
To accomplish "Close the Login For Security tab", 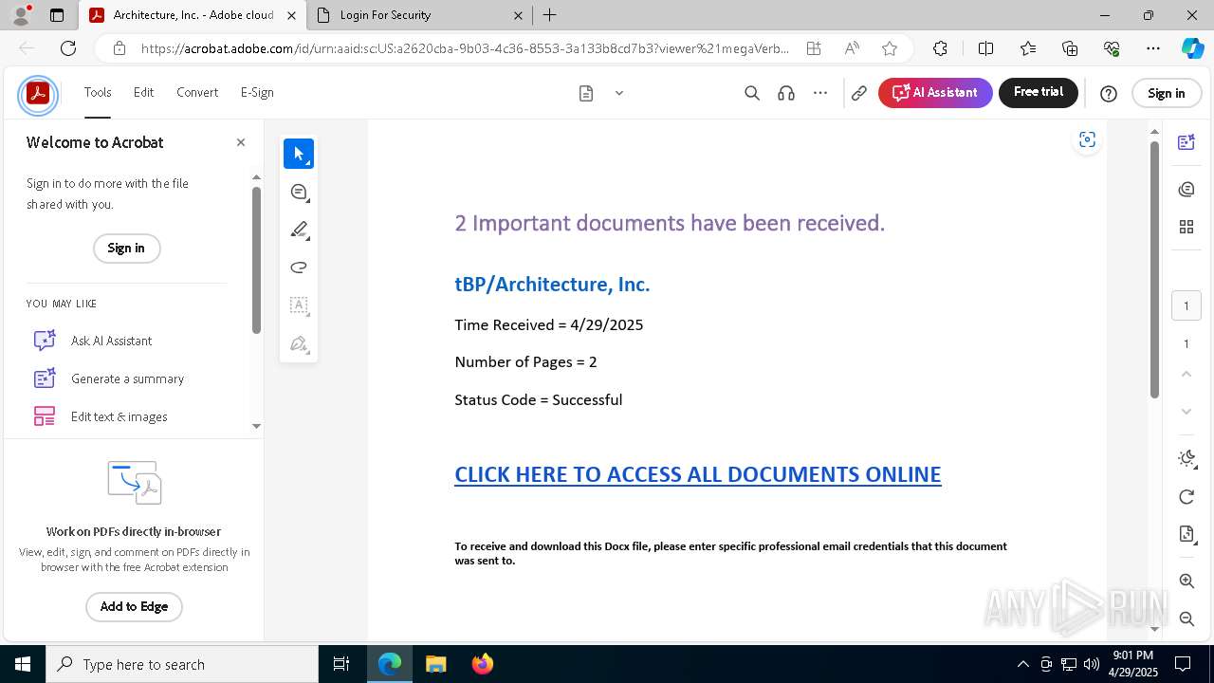I will [x=518, y=15].
